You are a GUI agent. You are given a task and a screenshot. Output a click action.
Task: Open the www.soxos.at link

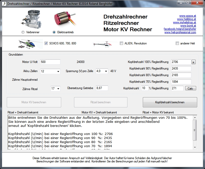188,16
